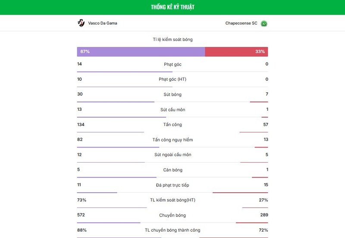
Task: Click the purple 67% possession bar
Action: coord(141,52)
